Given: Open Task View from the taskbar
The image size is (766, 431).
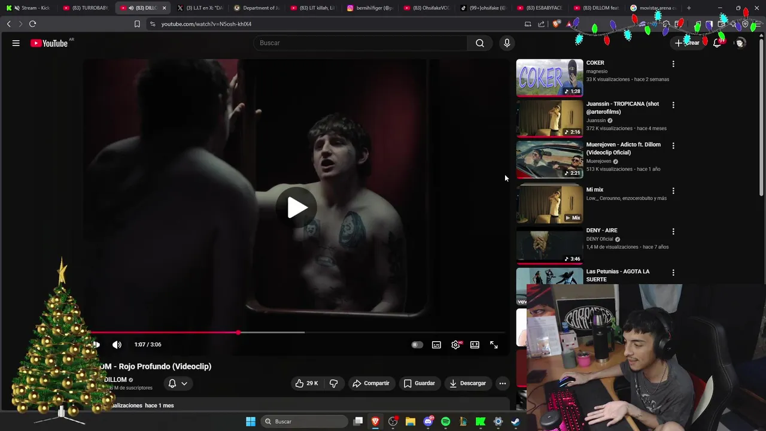Looking at the screenshot, I should pos(358,421).
